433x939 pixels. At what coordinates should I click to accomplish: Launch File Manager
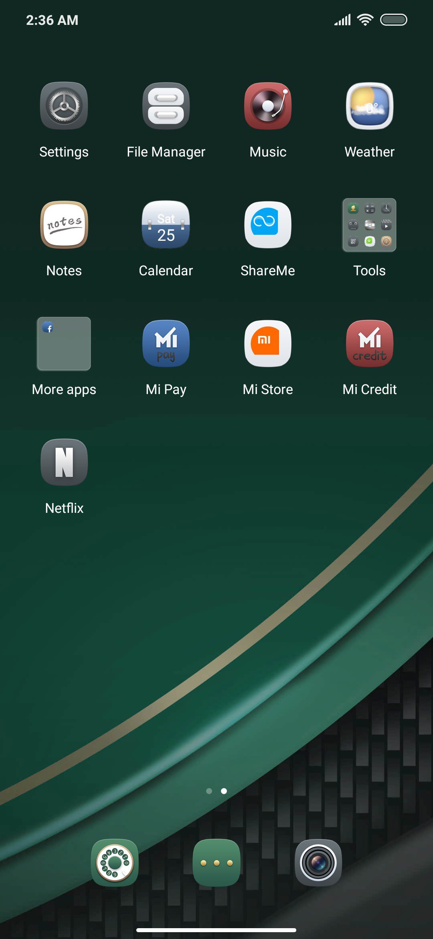point(166,106)
